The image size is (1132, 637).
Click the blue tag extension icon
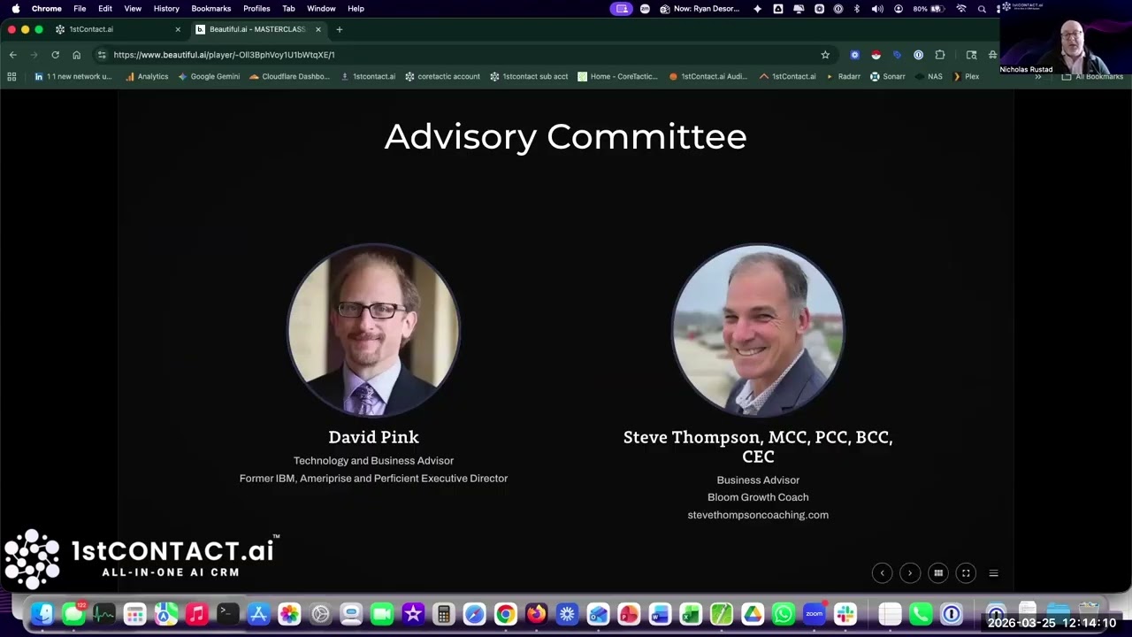tap(897, 55)
